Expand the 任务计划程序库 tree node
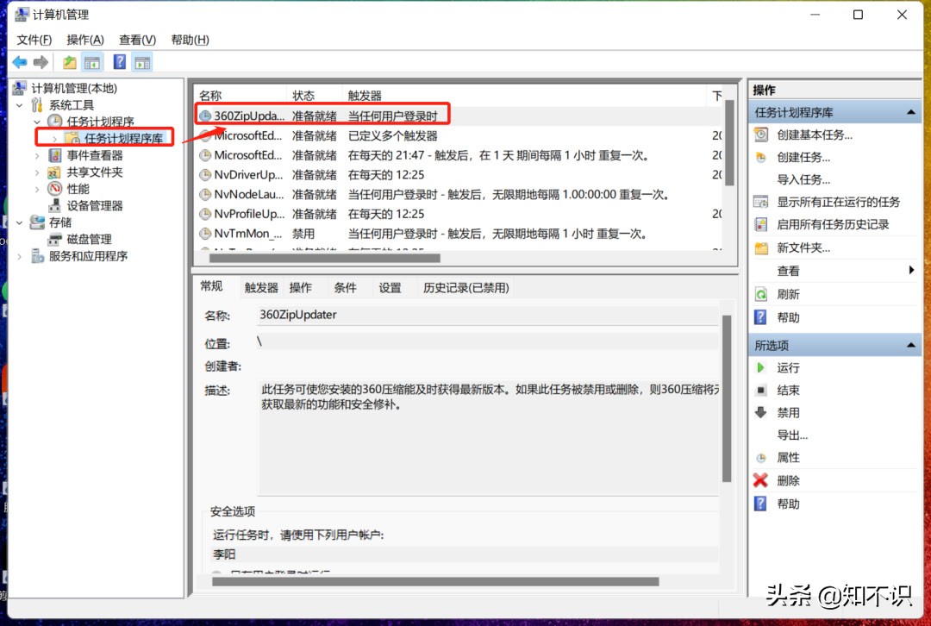This screenshot has width=931, height=626. point(54,138)
